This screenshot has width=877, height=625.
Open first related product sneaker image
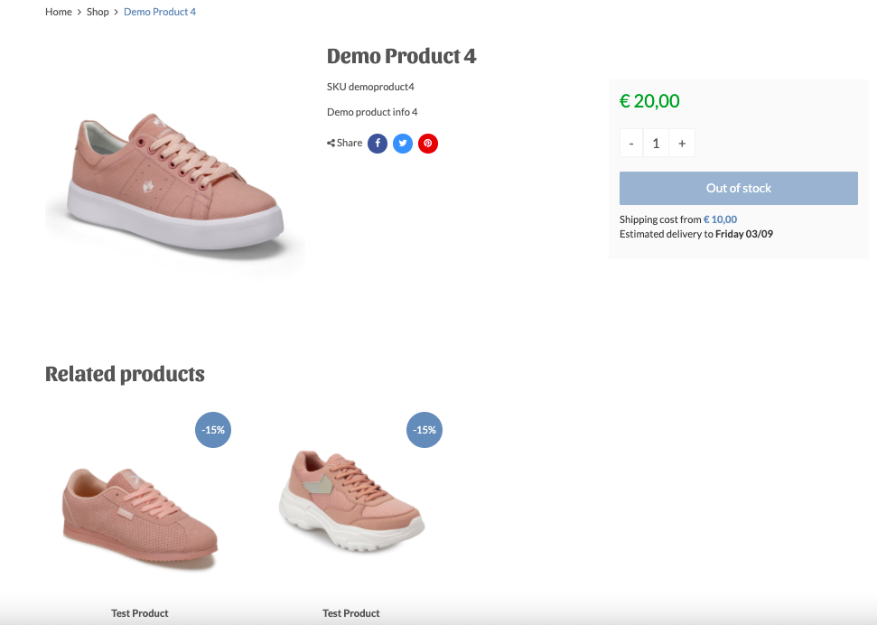[140, 517]
